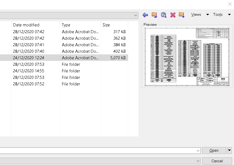Sort files by Type column
The height and width of the screenshot is (165, 234).
point(66,25)
